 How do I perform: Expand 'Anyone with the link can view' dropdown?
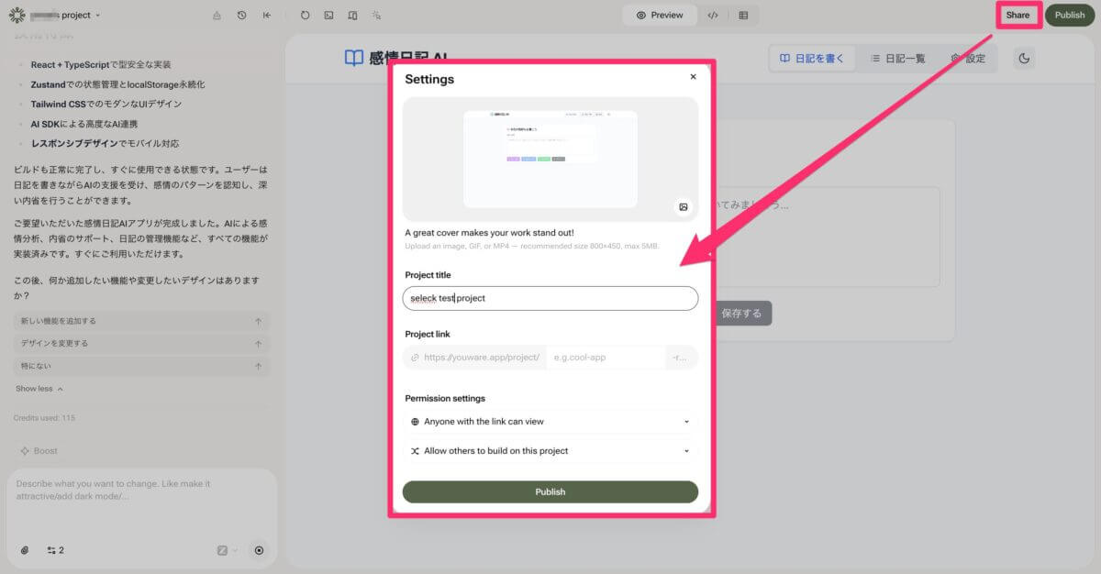[550, 422]
